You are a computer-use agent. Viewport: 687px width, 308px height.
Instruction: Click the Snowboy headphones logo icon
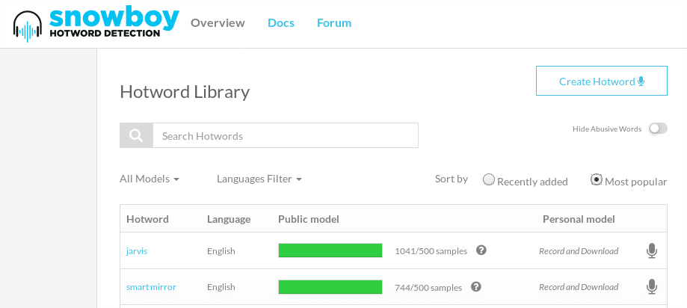[28, 26]
